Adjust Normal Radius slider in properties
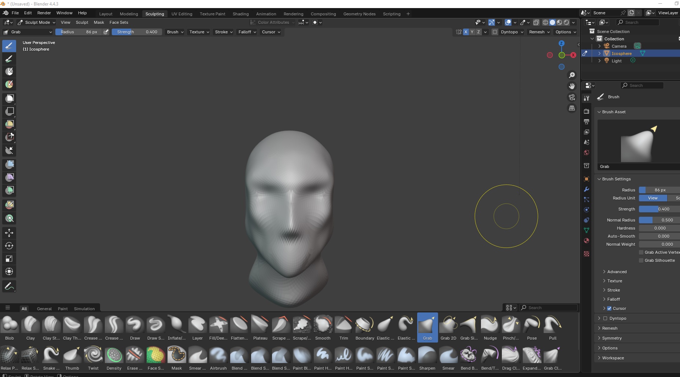The image size is (680, 377). coord(659,220)
